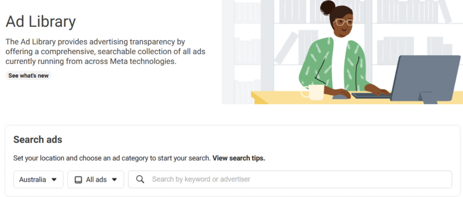Click the See what's new button
Viewport: 463px width, 197px height.
[x=28, y=76]
